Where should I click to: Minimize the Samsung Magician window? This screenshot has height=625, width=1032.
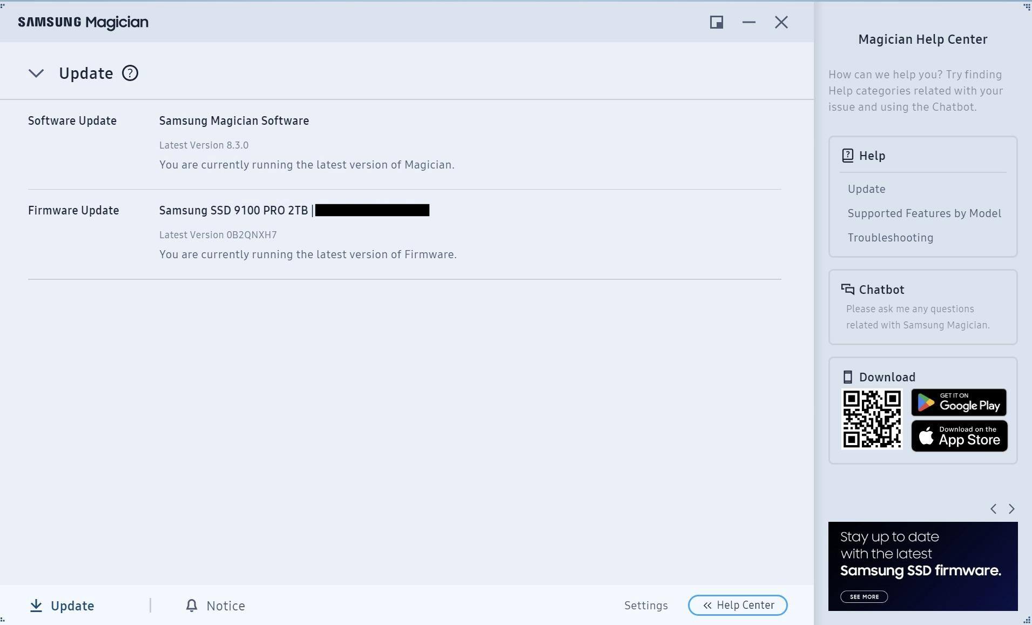[748, 22]
